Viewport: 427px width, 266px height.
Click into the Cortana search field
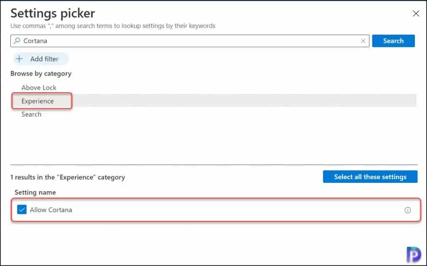pyautogui.click(x=190, y=41)
